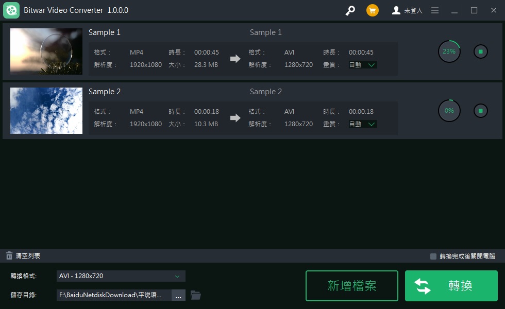The image size is (505, 309).
Task: Click Sample 1 source resolution 1920x1080
Action: pyautogui.click(x=145, y=65)
